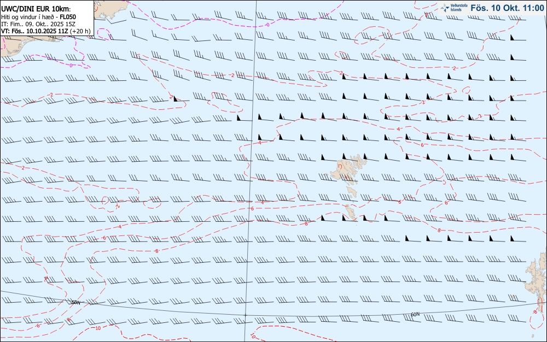Click the Veðurstofa Íslands logo
The width and height of the screenshot is (547, 342).
[454, 8]
